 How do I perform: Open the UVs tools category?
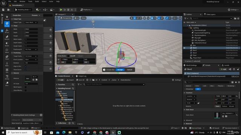click(x=7, y=70)
